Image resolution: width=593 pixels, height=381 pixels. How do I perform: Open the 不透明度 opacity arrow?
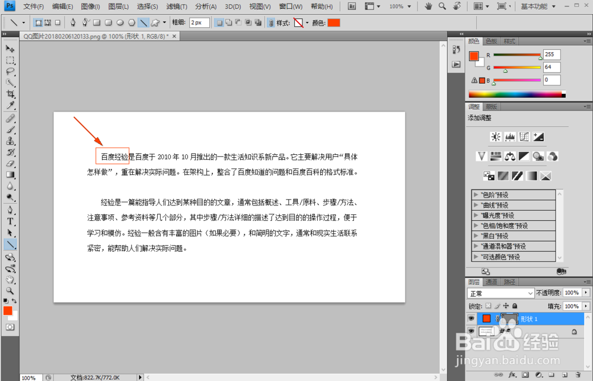[586, 293]
